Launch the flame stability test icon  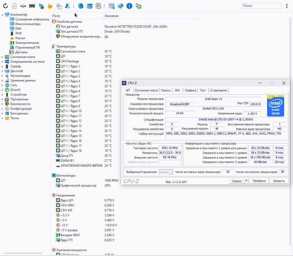(50, 6)
